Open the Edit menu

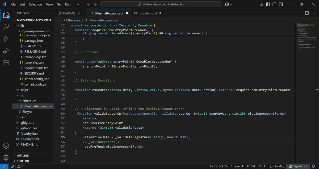(22, 4)
